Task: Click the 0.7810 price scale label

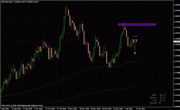Action: coord(177,22)
